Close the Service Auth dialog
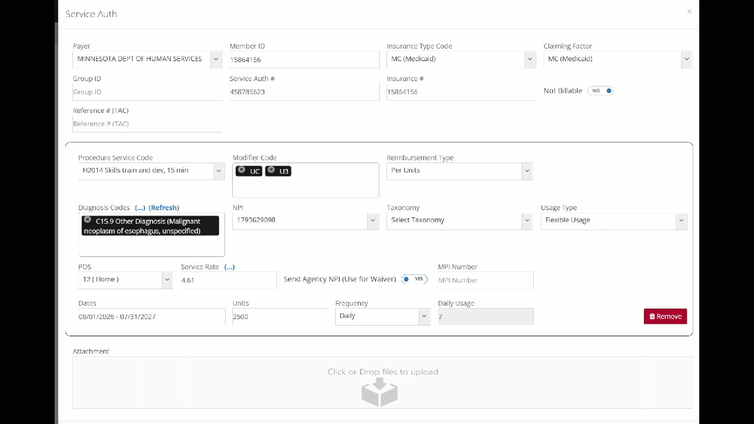 point(689,11)
